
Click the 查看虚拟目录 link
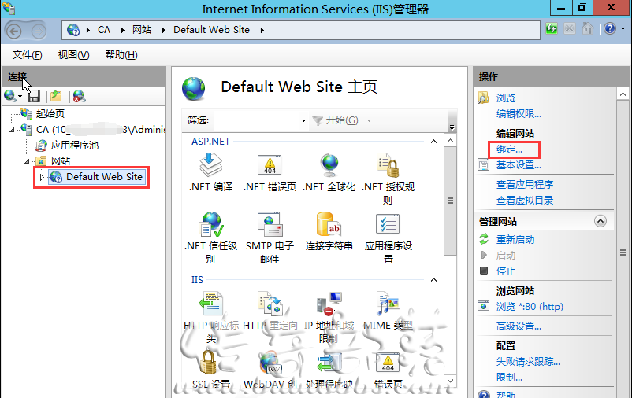point(525,201)
